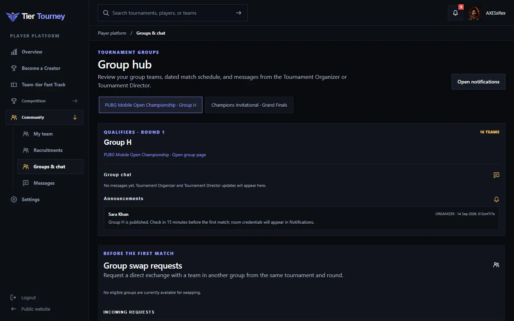Open the notifications bell icon
The image size is (514, 321).
pyautogui.click(x=455, y=13)
